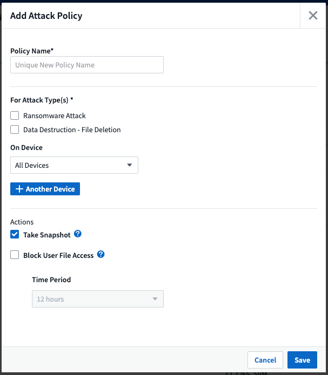
Task: Check Data Destruction - File Deletion
Action: [15, 129]
